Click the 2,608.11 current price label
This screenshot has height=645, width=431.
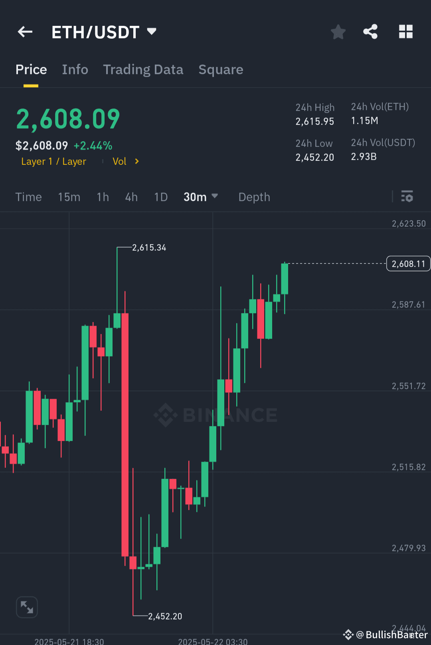pyautogui.click(x=408, y=263)
